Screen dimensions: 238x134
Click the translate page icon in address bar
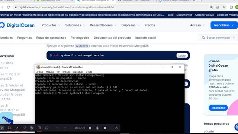pyautogui.click(x=212, y=7)
